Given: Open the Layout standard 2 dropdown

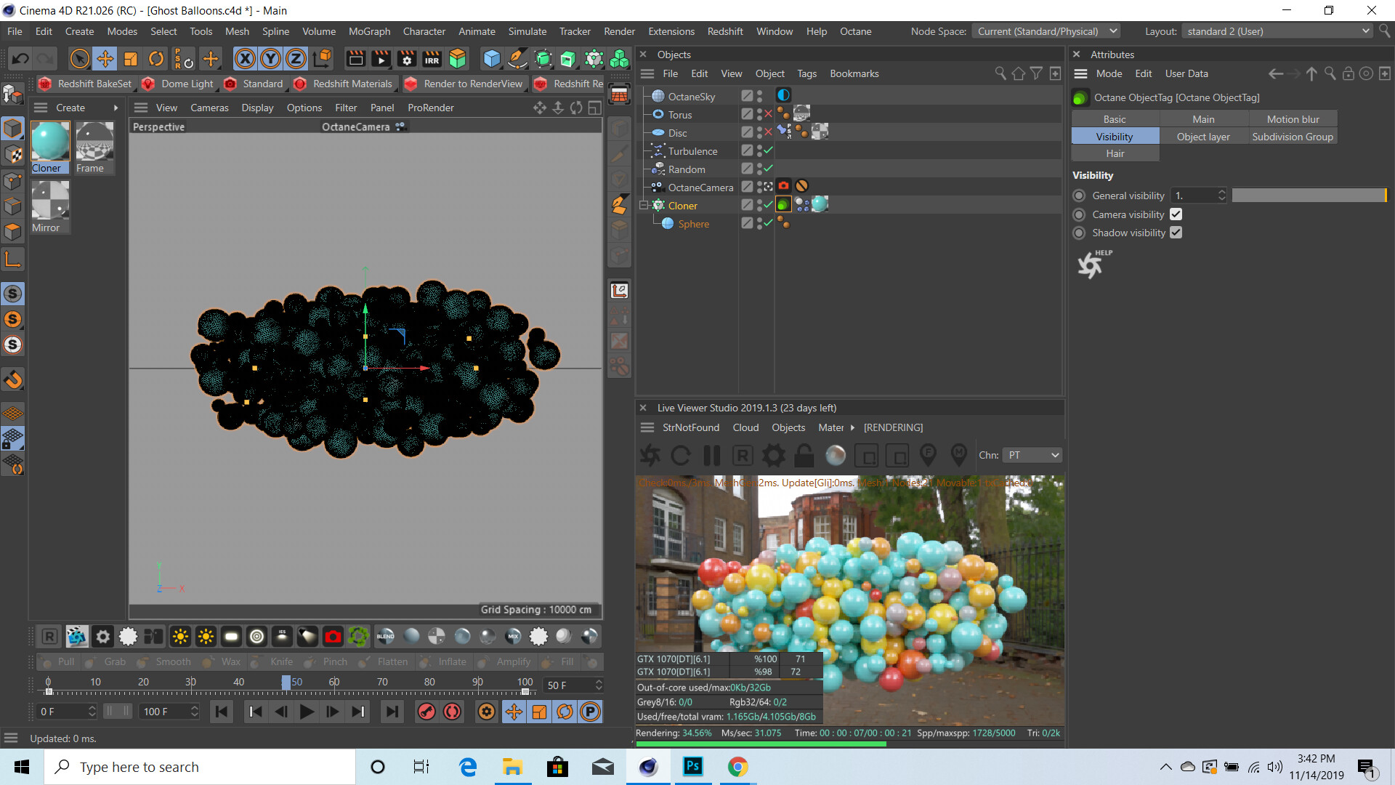Looking at the screenshot, I should pos(1278,31).
